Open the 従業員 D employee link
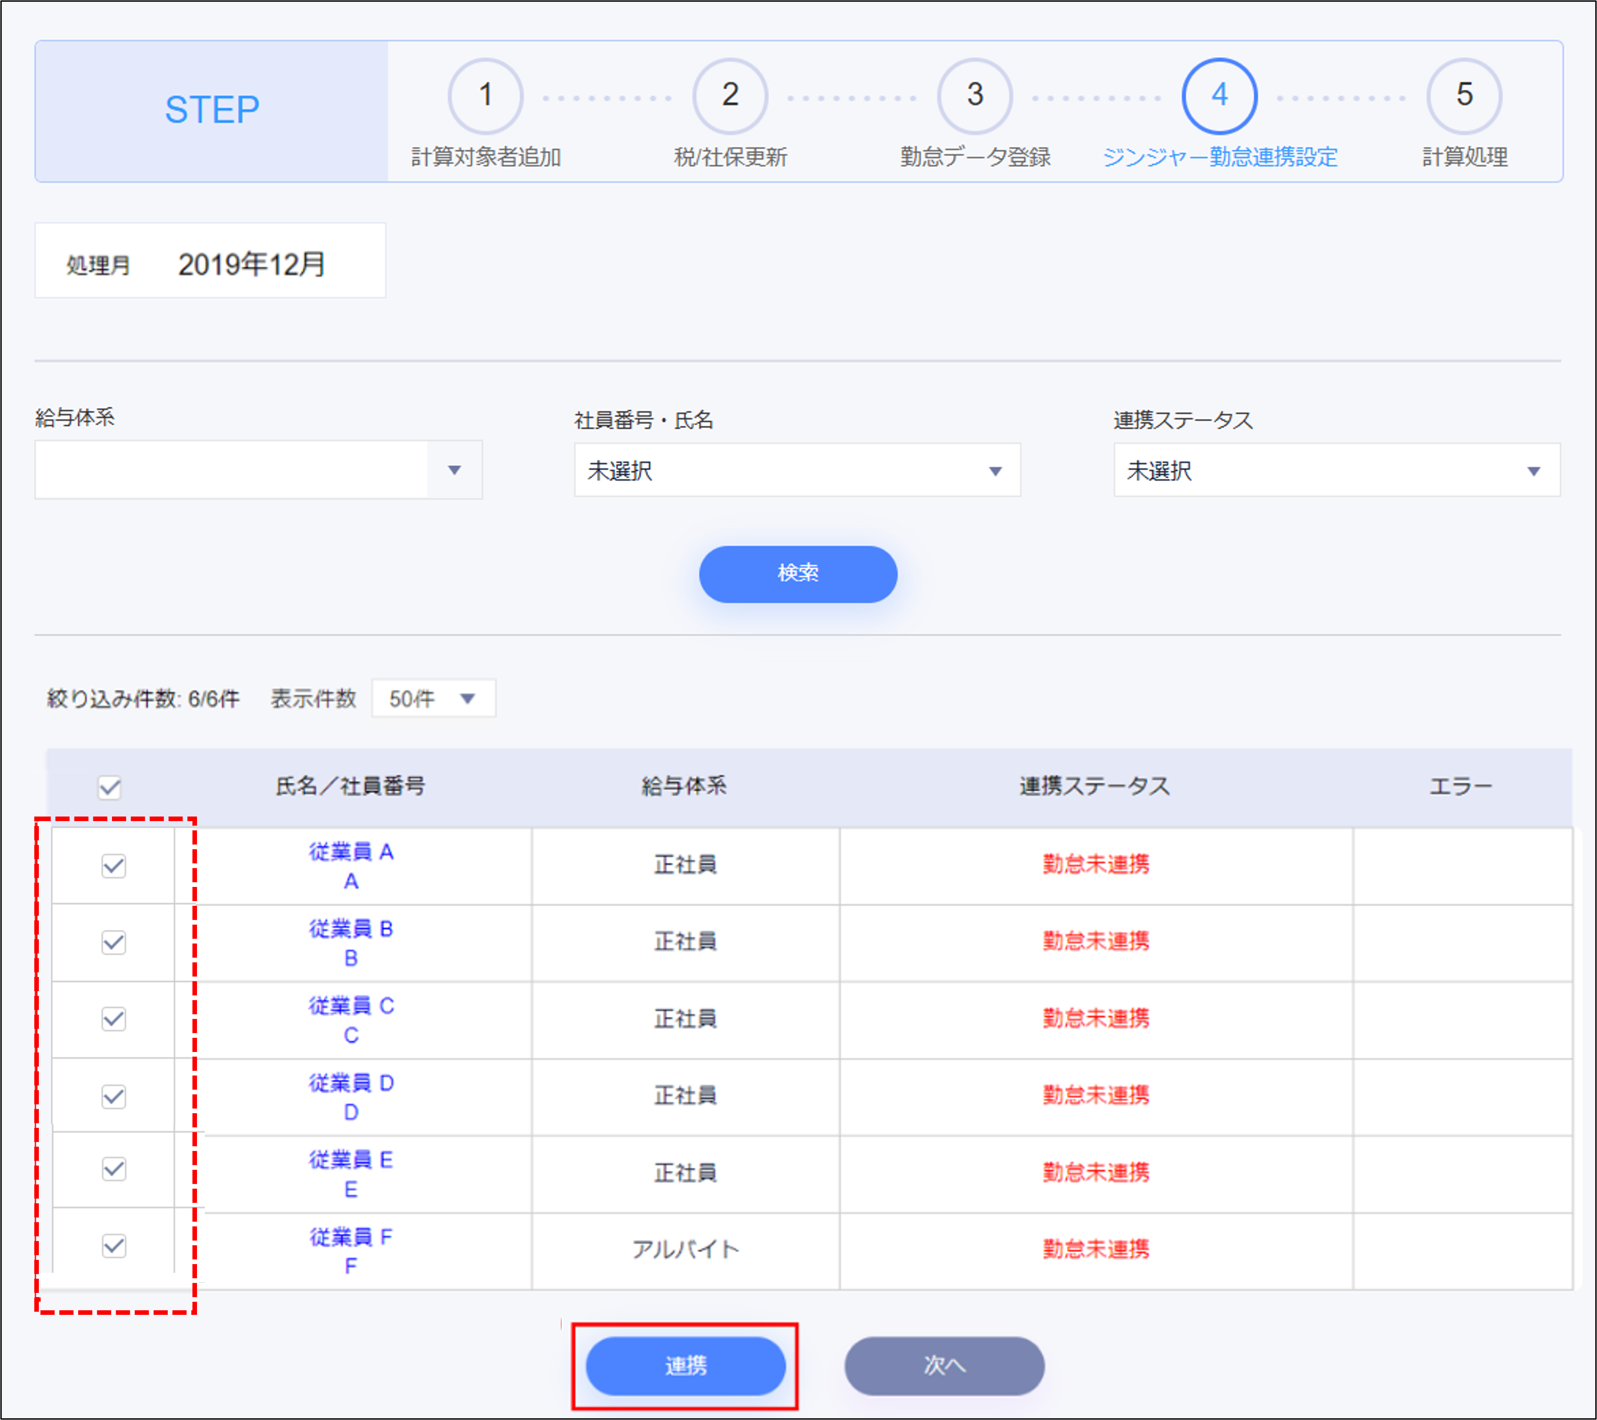This screenshot has height=1420, width=1597. (351, 1083)
